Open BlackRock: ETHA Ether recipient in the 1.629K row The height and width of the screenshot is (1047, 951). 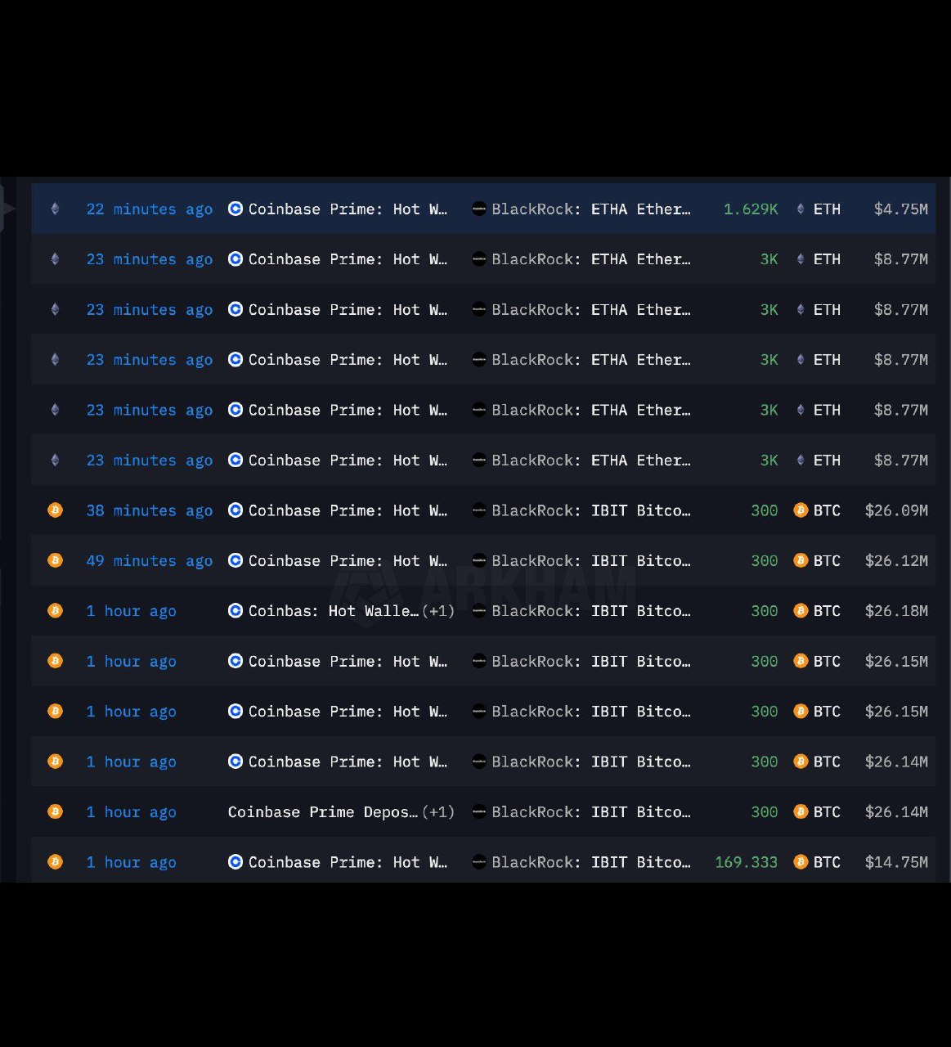coord(591,209)
